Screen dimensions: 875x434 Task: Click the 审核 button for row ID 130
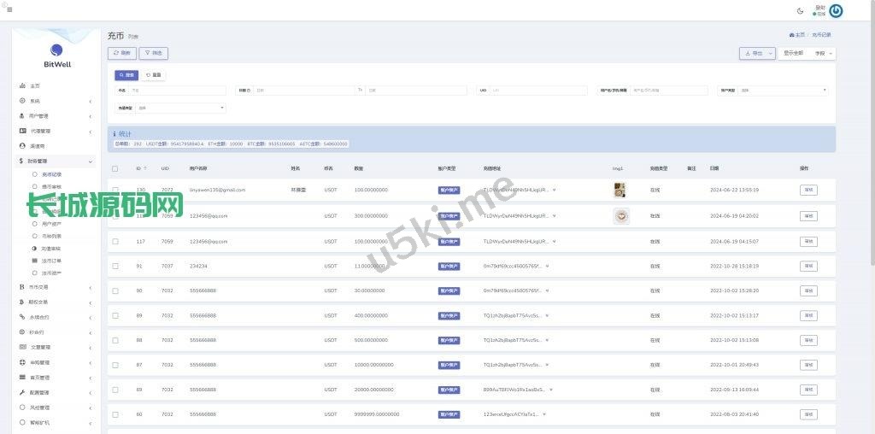pyautogui.click(x=807, y=190)
